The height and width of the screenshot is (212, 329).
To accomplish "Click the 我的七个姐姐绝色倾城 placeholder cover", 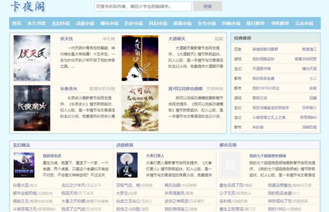I will [x=230, y=165].
